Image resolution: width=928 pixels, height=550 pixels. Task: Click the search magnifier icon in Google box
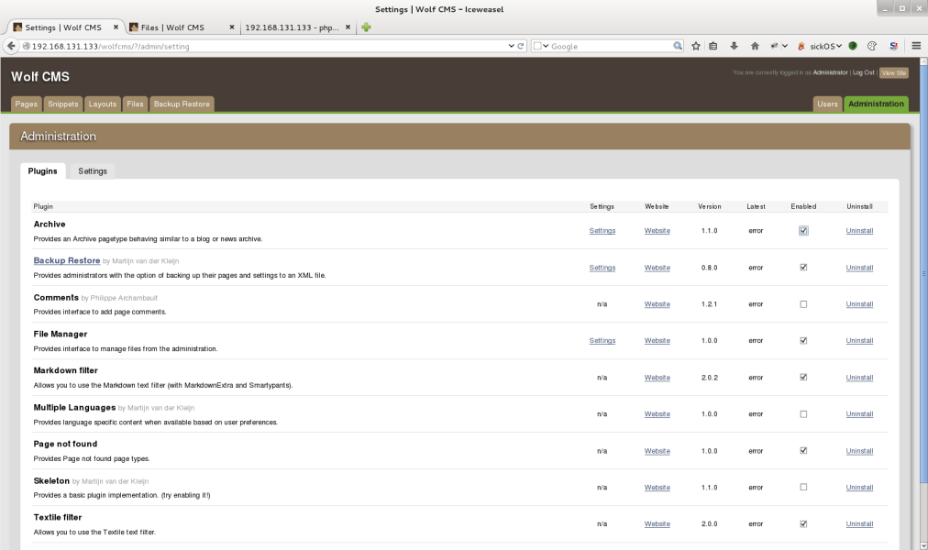click(677, 46)
